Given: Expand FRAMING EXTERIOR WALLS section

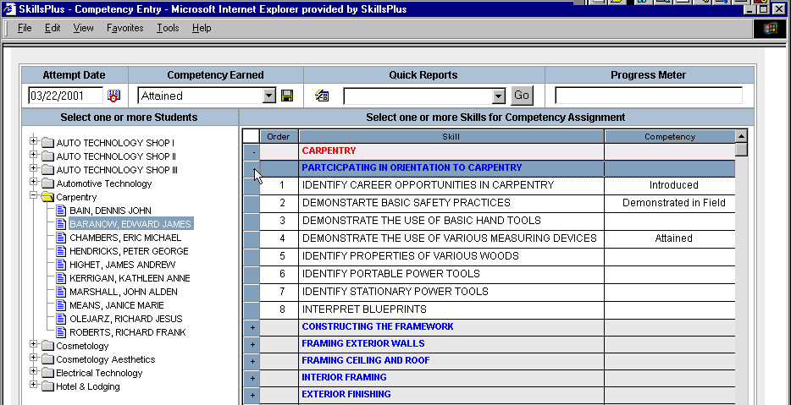Looking at the screenshot, I should 252,345.
